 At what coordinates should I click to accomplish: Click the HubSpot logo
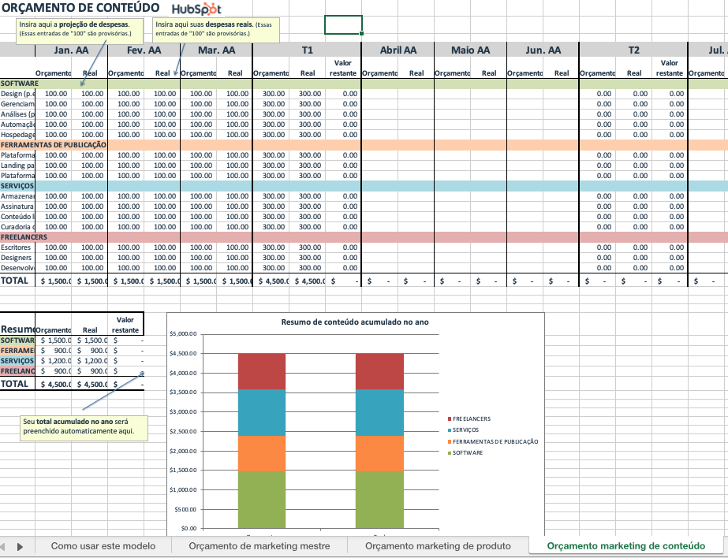point(196,9)
